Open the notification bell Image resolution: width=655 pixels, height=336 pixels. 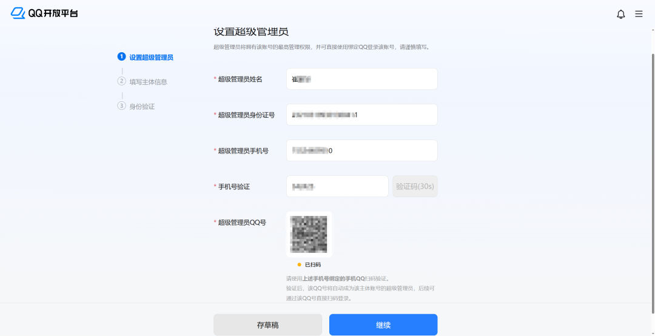tap(620, 14)
